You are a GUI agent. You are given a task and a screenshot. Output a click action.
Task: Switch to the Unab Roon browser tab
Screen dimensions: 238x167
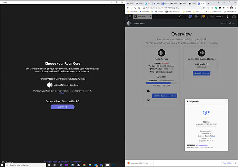(192, 3)
